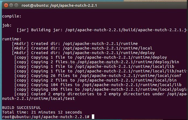Click 'Copying 1 file' to local/lib/native line
188x120 pixels.
tap(100, 71)
